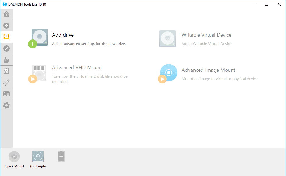Minimize the DAEMON Tools Lite window

[x=254, y=4]
